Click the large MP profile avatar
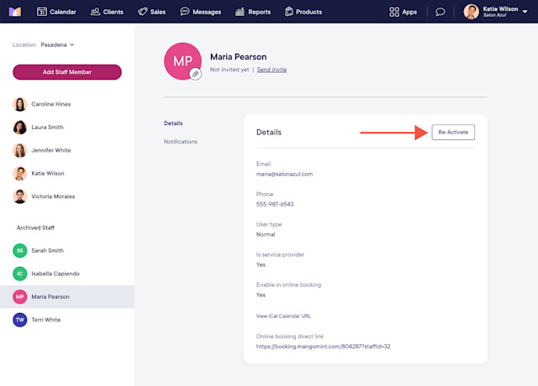The image size is (538, 386). point(182,61)
